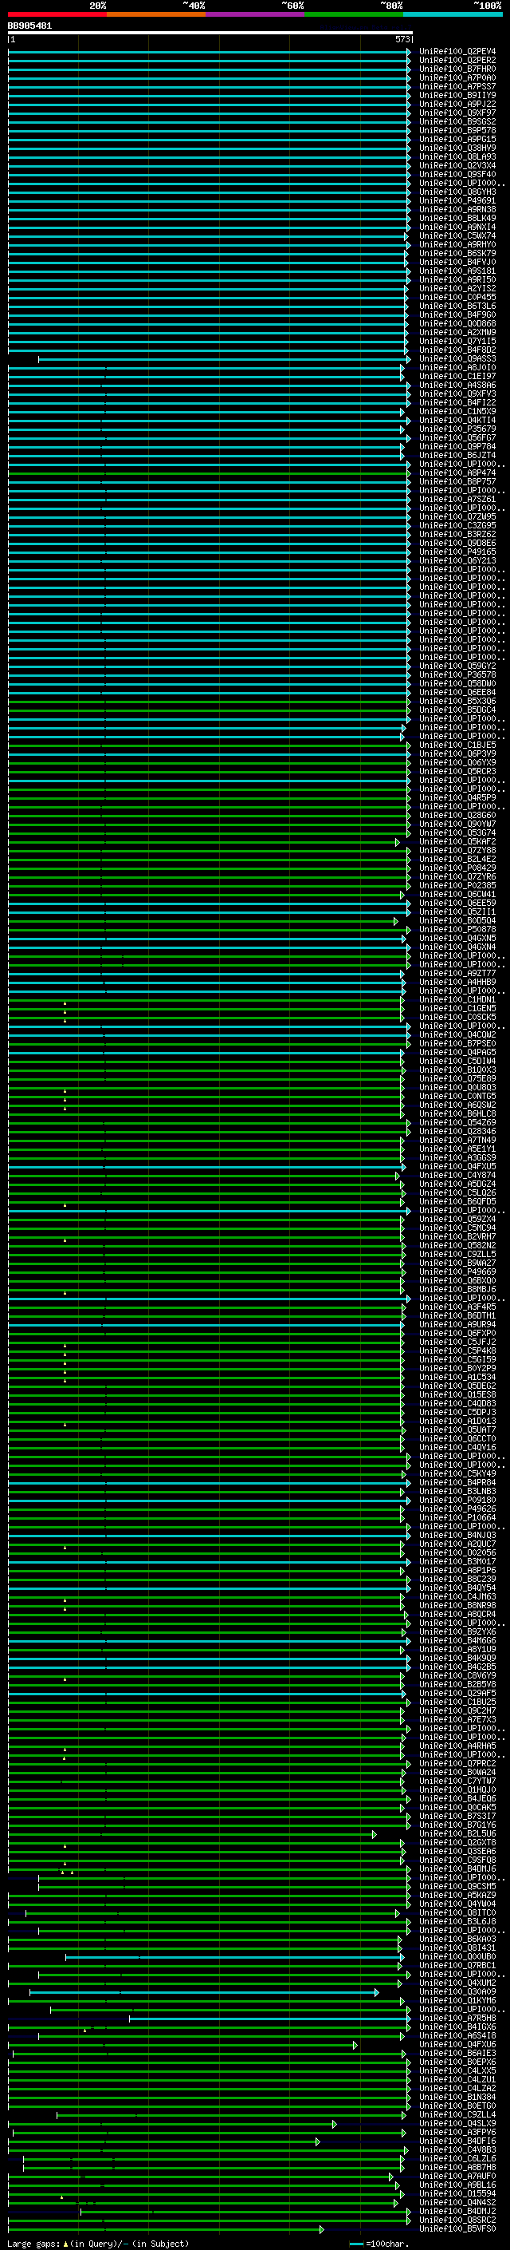Open the UniRef100_B9SGS2 hit
This screenshot has height=2250, width=510.
[457, 121]
